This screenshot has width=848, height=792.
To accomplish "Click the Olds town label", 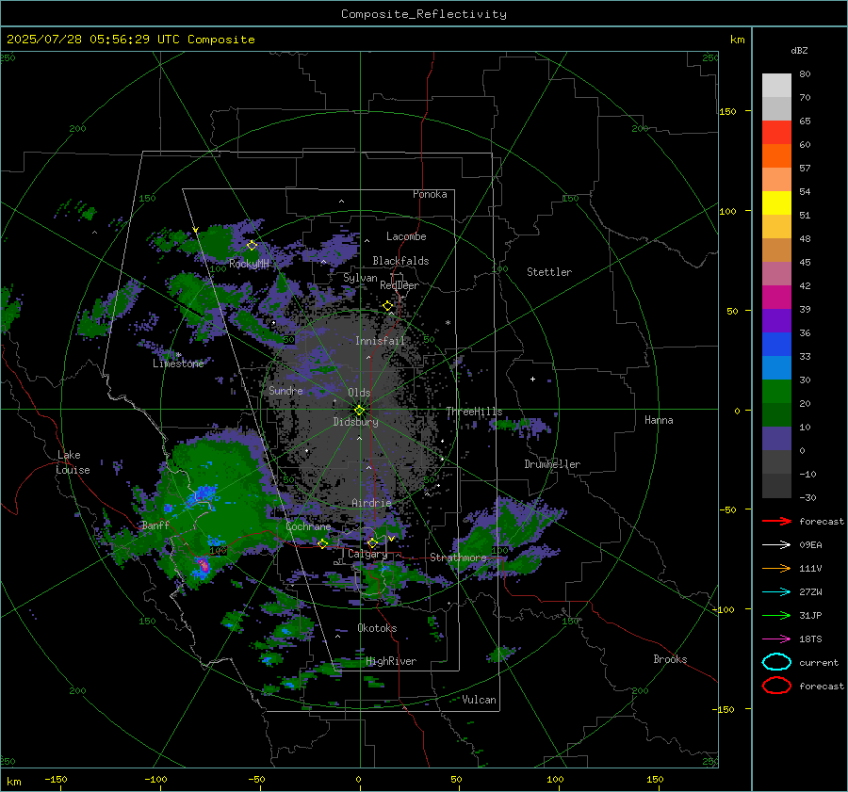I will 359,393.
